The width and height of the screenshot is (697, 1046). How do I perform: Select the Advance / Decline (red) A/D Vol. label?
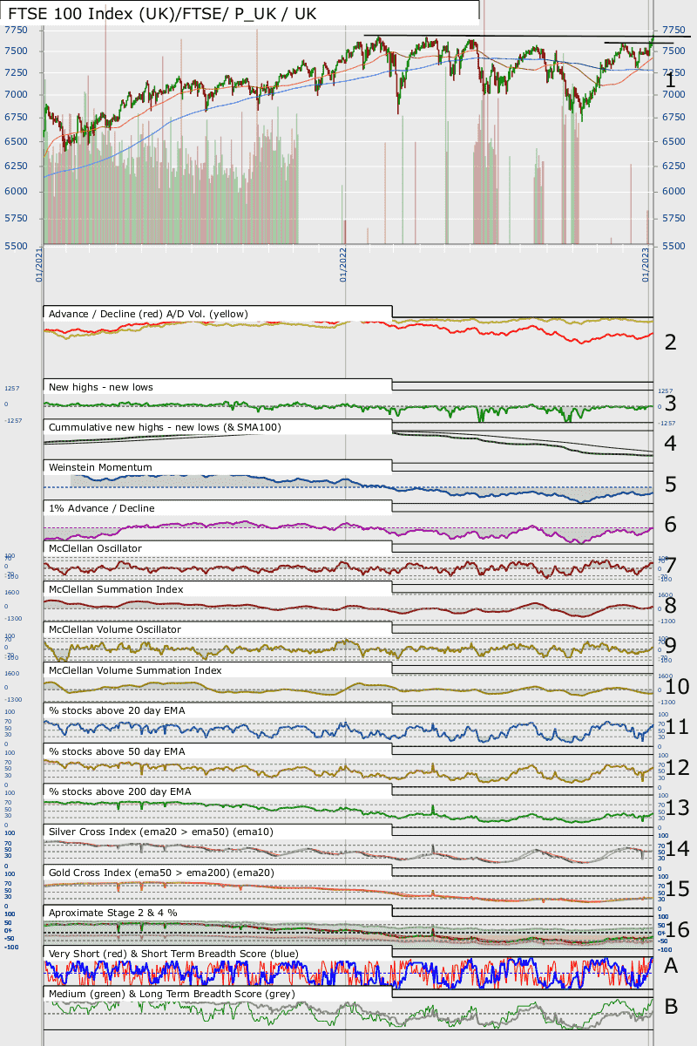point(148,314)
